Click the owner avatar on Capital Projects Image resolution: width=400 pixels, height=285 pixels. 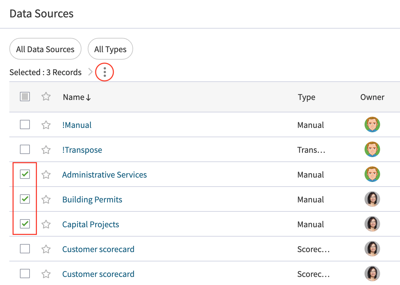372,224
